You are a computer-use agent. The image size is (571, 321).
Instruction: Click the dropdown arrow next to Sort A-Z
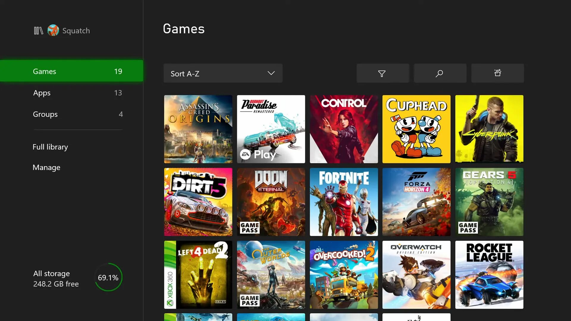click(271, 73)
